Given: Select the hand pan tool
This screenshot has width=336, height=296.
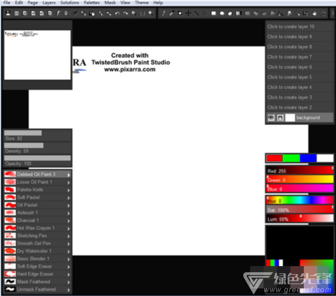Looking at the screenshot, I should point(314,13).
